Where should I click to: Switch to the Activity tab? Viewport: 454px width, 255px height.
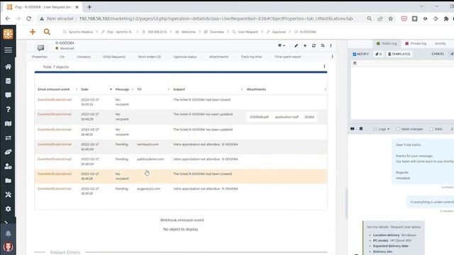point(440,43)
